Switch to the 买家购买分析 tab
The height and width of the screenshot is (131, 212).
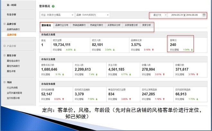tap(114, 25)
